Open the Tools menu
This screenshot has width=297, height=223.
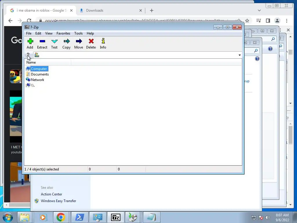coord(78,33)
